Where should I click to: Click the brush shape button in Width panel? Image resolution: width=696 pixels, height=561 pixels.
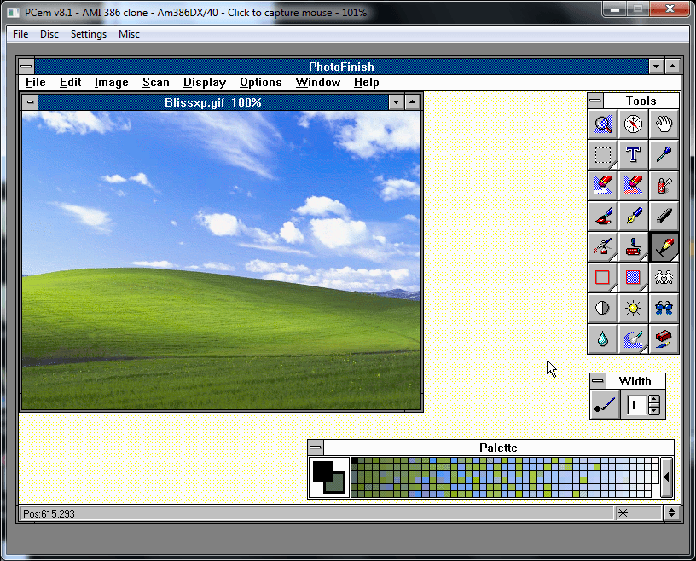click(605, 405)
